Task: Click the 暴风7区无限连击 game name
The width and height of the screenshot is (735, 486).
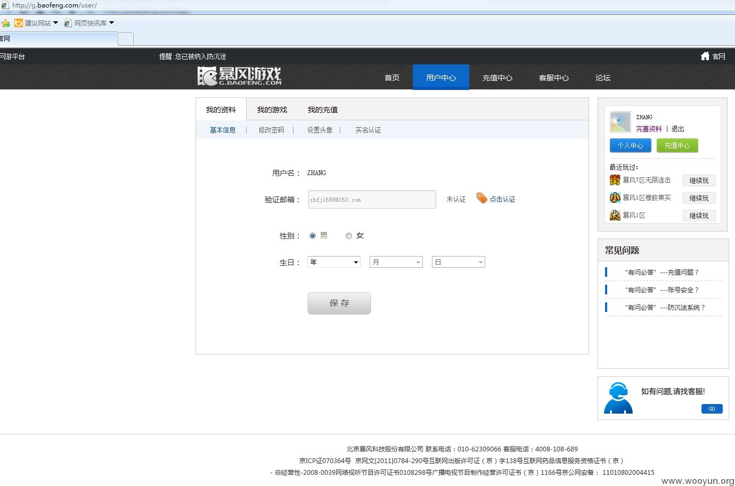Action: [647, 180]
